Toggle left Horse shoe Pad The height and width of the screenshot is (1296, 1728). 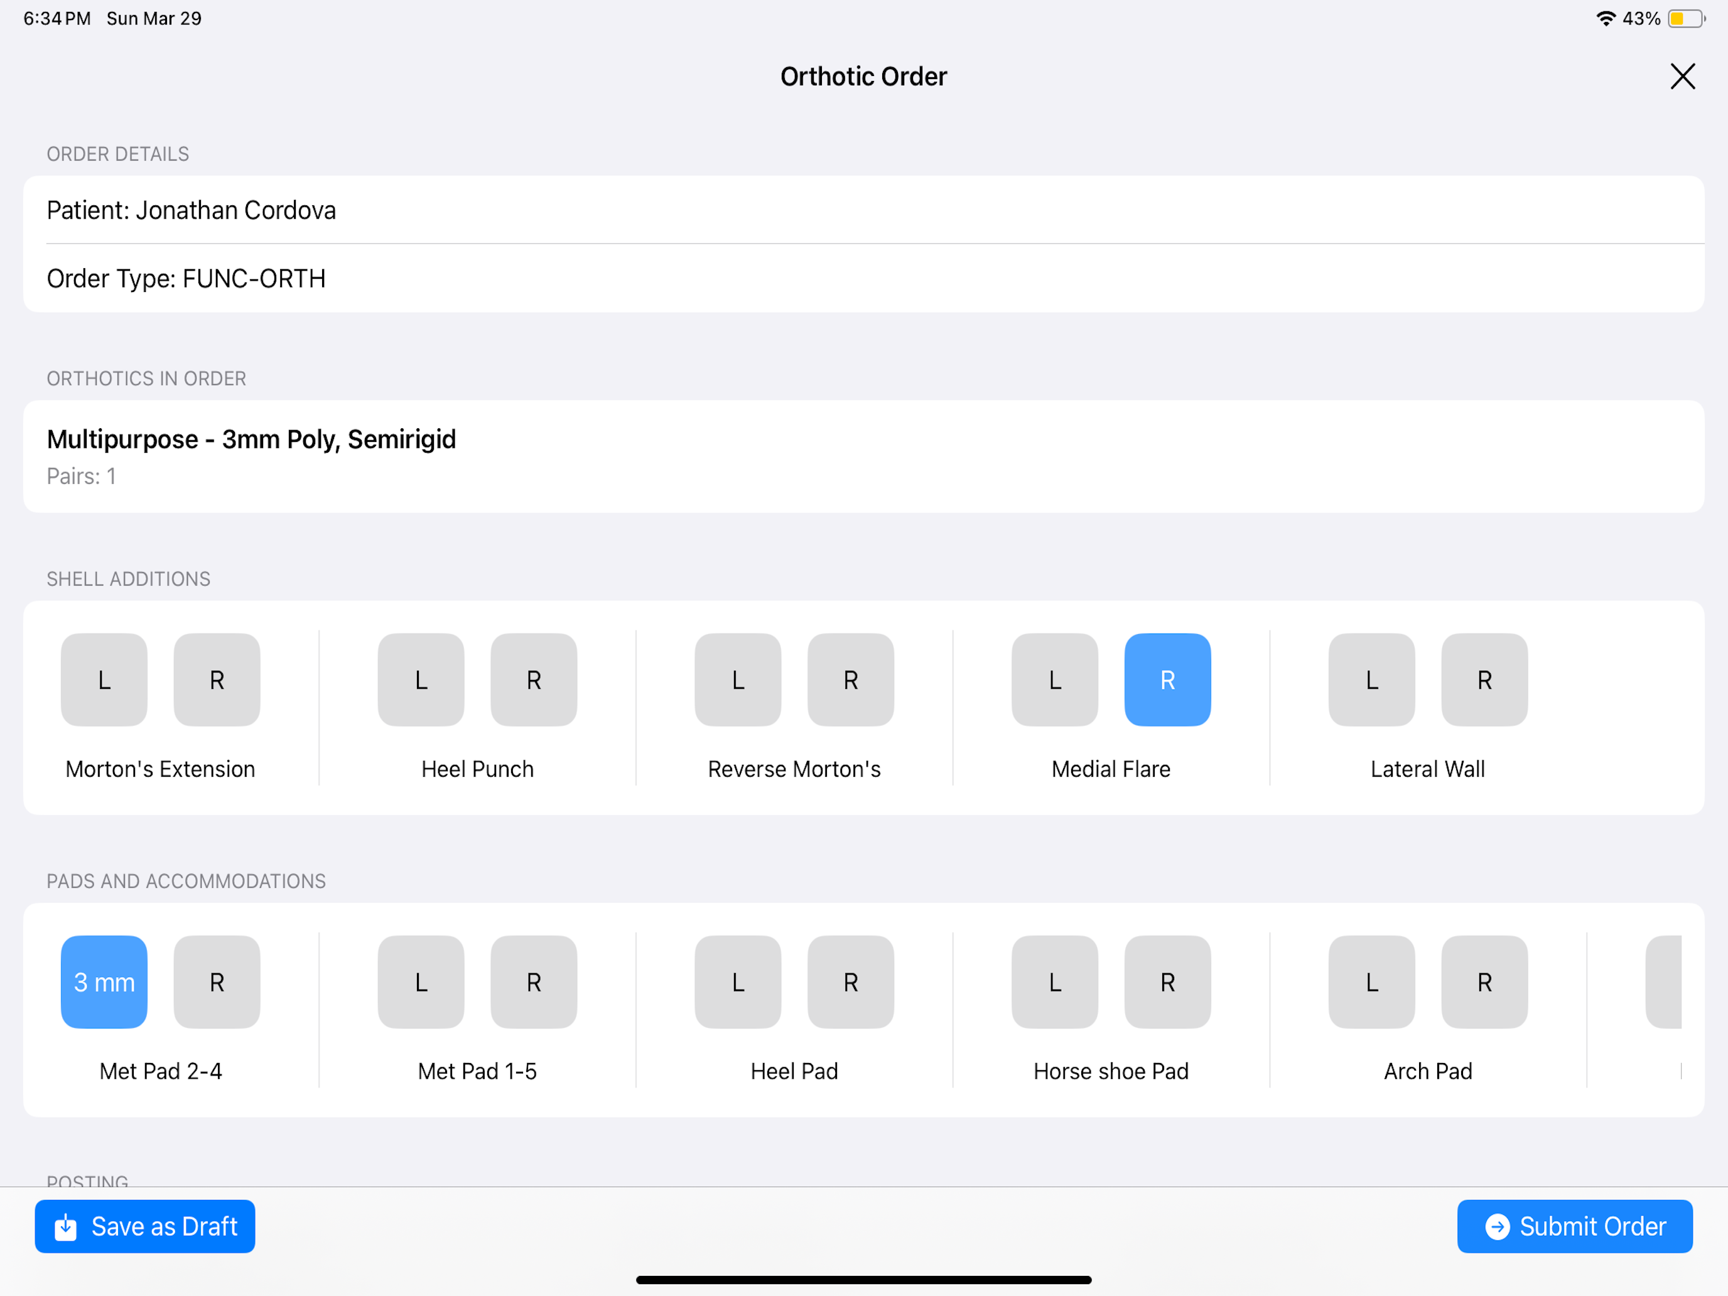(1055, 982)
